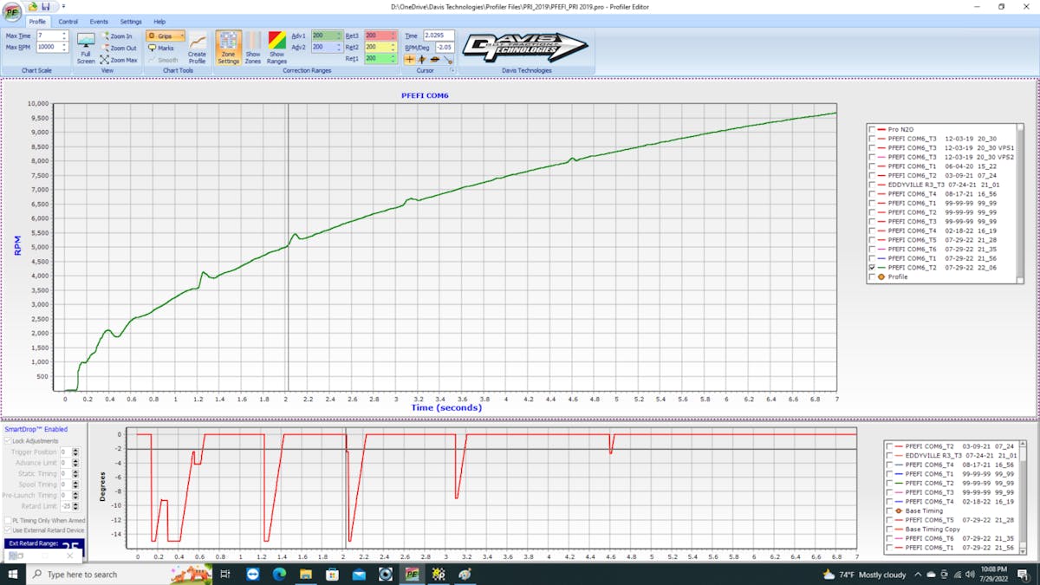Expand the Cursor group dialog launcher

click(452, 70)
